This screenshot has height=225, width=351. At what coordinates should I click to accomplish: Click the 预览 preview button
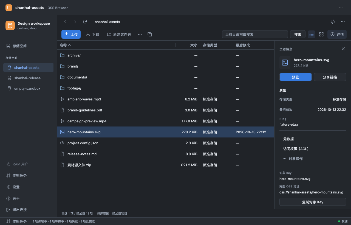pyautogui.click(x=296, y=77)
